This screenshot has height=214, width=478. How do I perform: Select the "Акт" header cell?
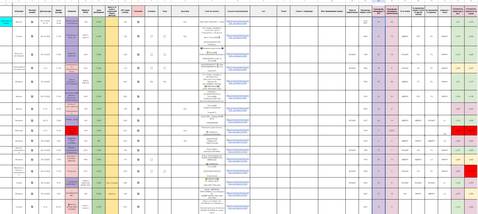[264, 11]
